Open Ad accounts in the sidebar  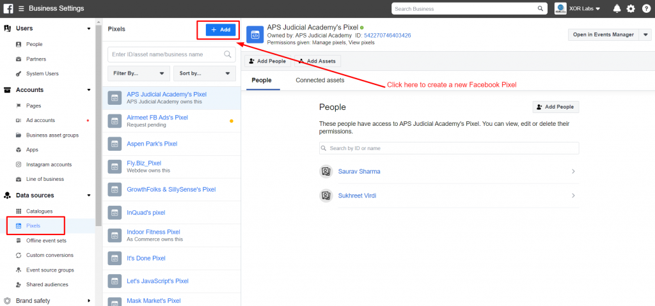pyautogui.click(x=40, y=120)
